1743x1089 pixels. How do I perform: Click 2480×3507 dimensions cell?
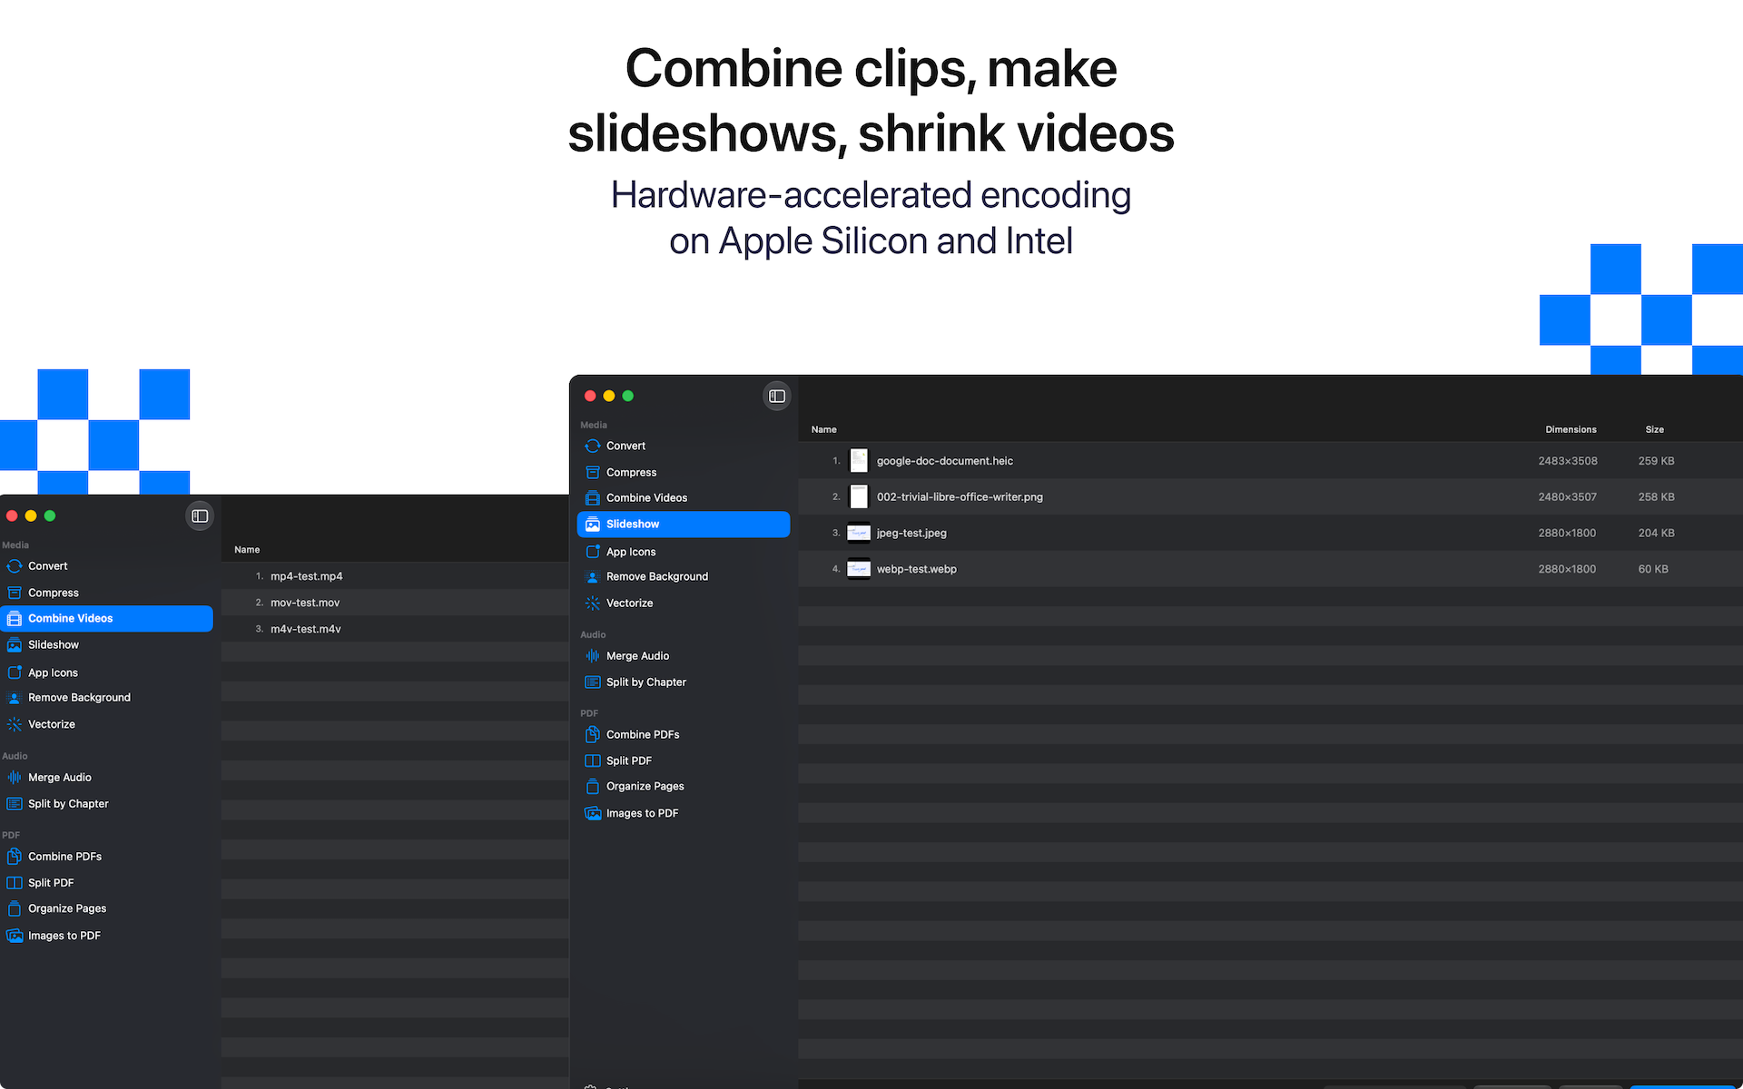(x=1567, y=496)
